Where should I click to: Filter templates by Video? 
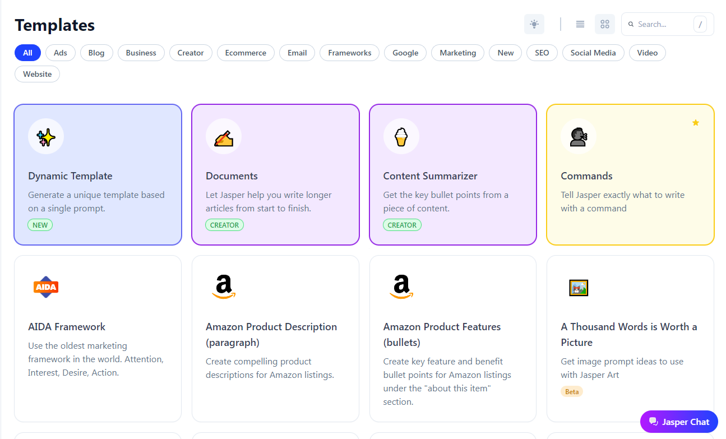tap(648, 53)
